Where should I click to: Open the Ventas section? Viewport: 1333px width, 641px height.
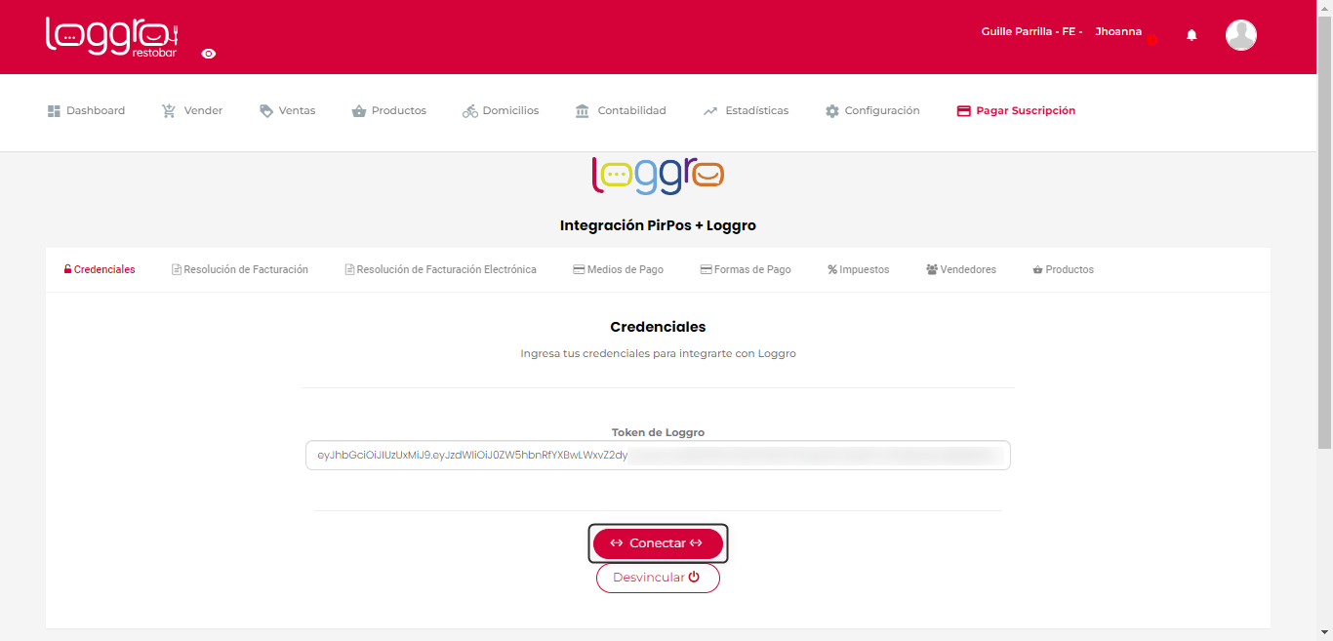tap(287, 111)
